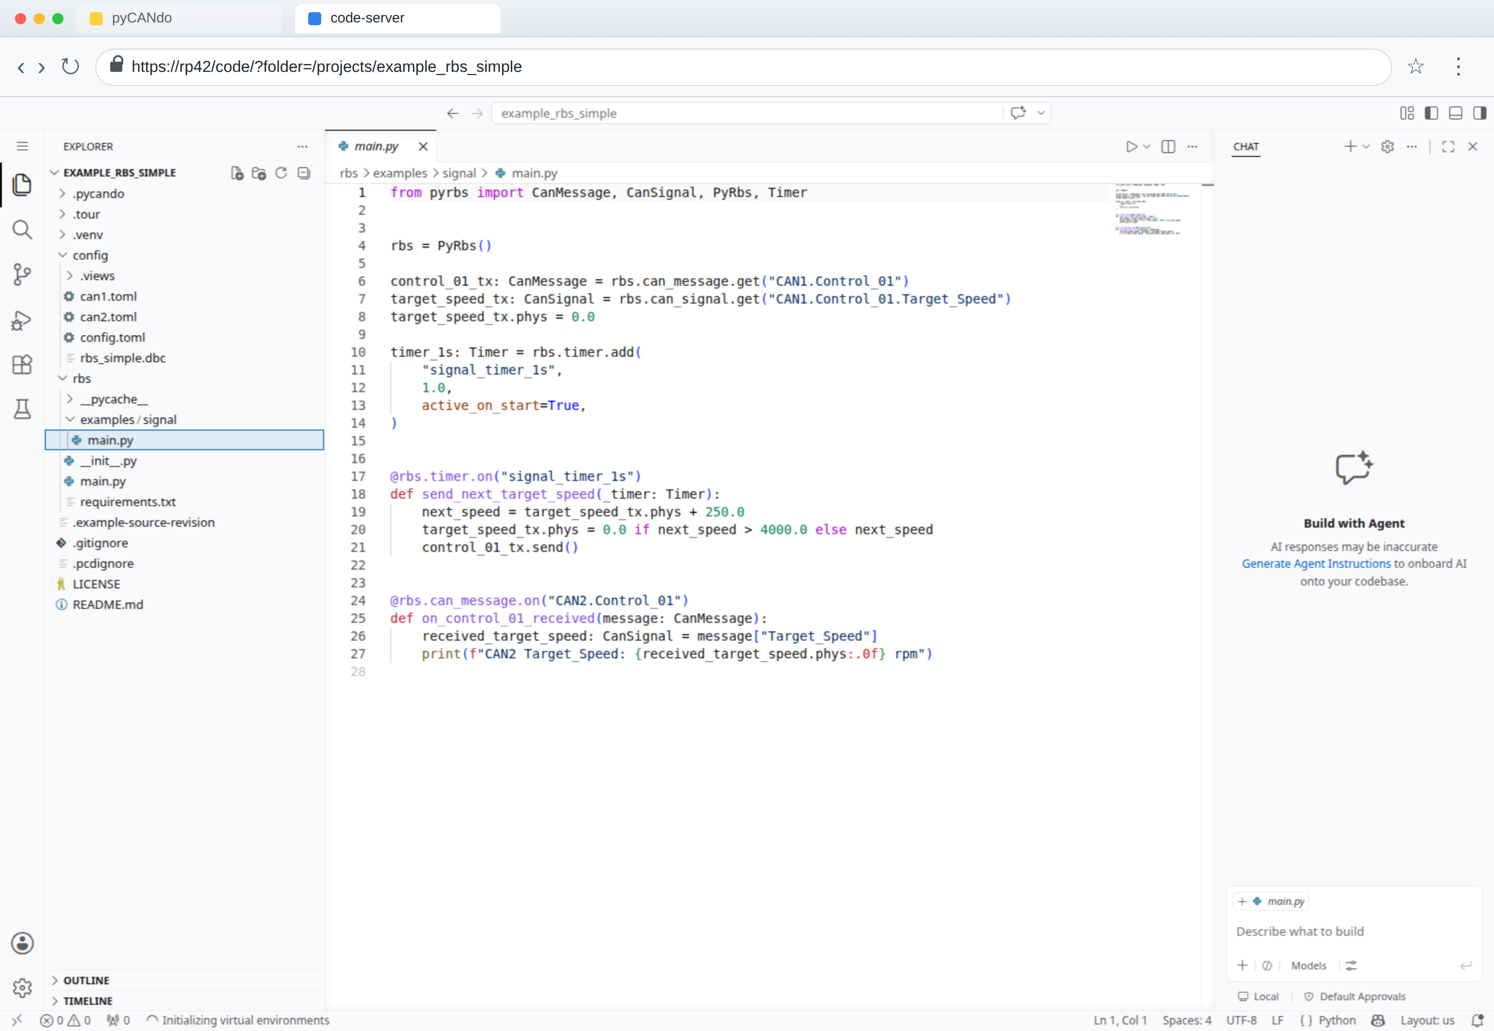Open the Testing flask view
1494x1031 pixels.
point(22,409)
